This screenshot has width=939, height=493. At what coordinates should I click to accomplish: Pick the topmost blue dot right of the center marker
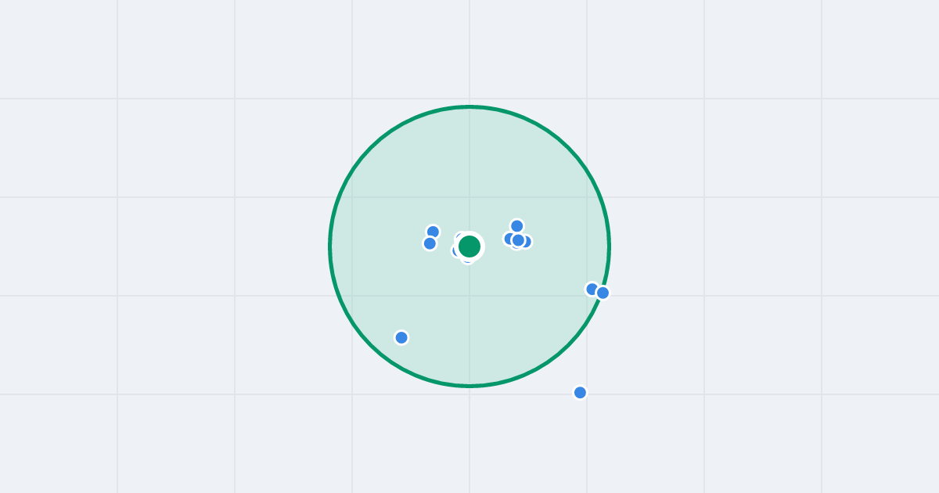pyautogui.click(x=517, y=226)
